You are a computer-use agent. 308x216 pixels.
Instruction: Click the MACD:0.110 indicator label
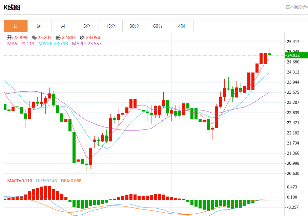[20, 181]
